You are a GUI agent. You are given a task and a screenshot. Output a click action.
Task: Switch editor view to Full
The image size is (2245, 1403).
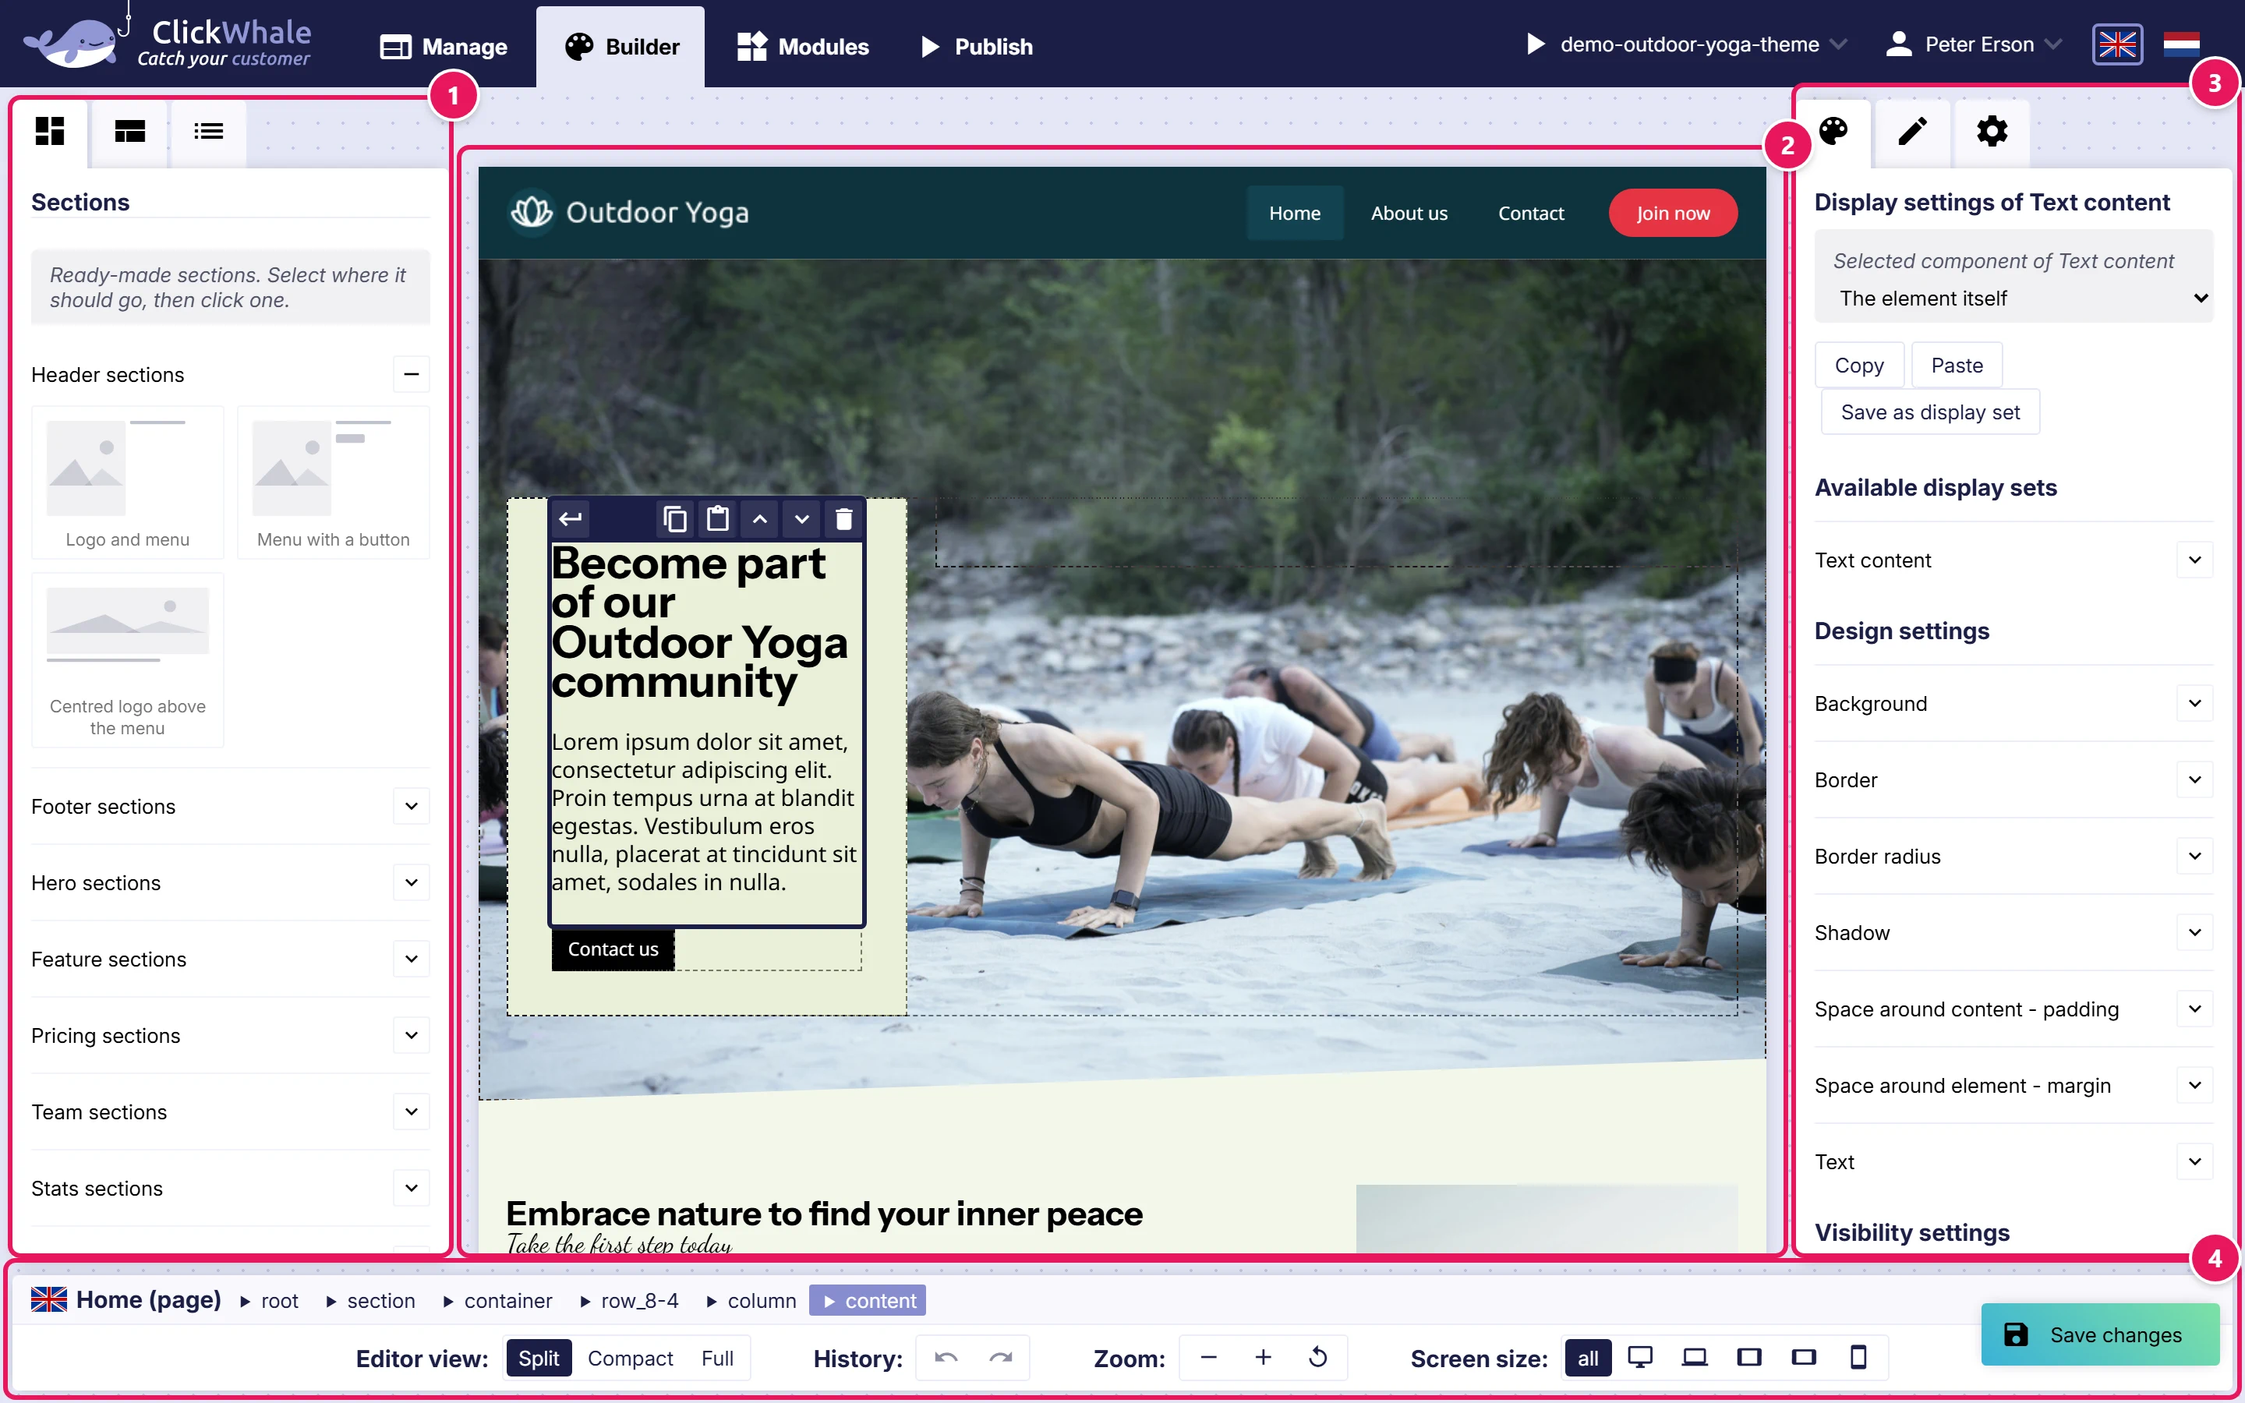717,1358
